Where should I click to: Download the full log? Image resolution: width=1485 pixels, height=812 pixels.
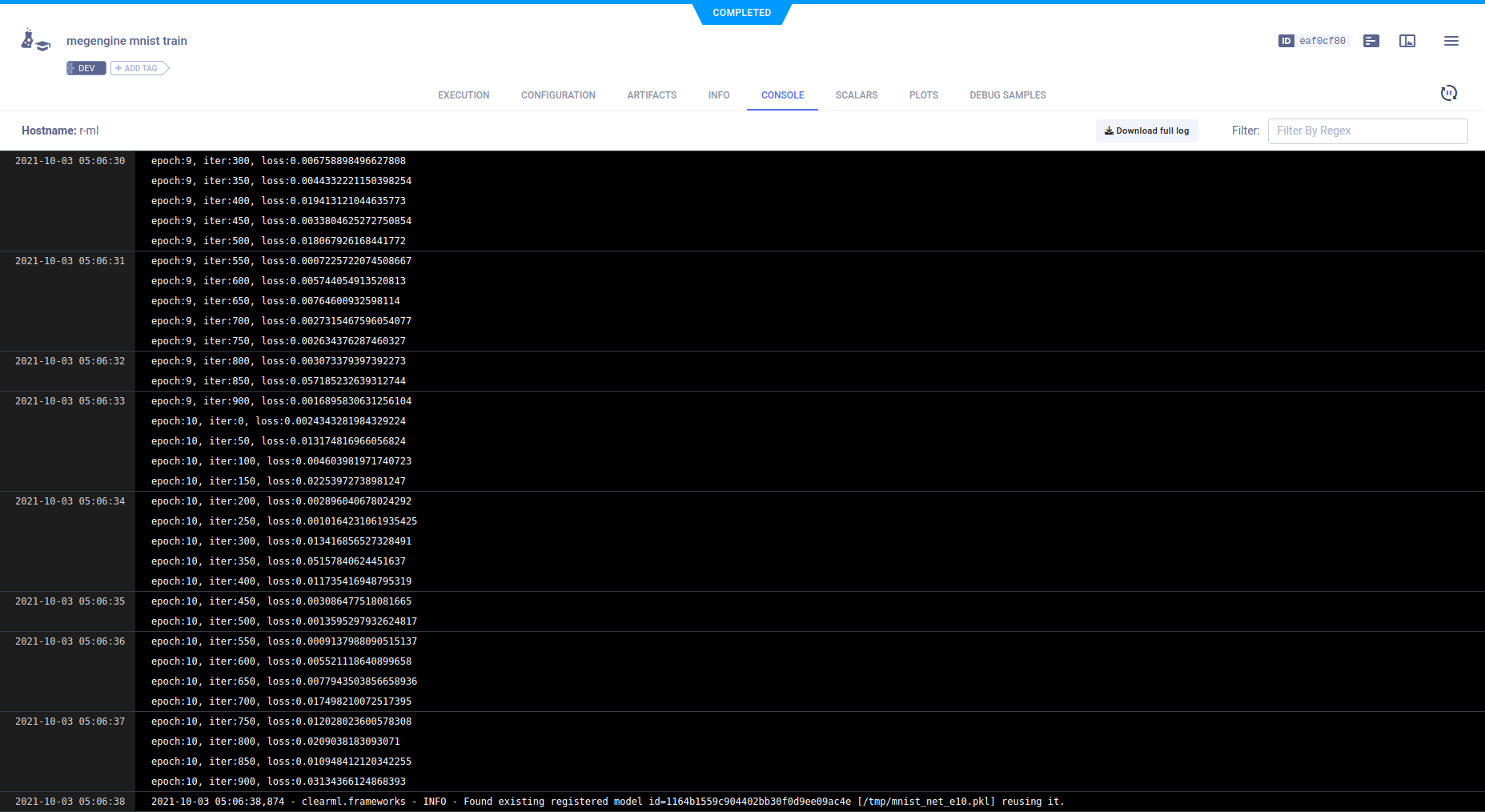point(1146,131)
